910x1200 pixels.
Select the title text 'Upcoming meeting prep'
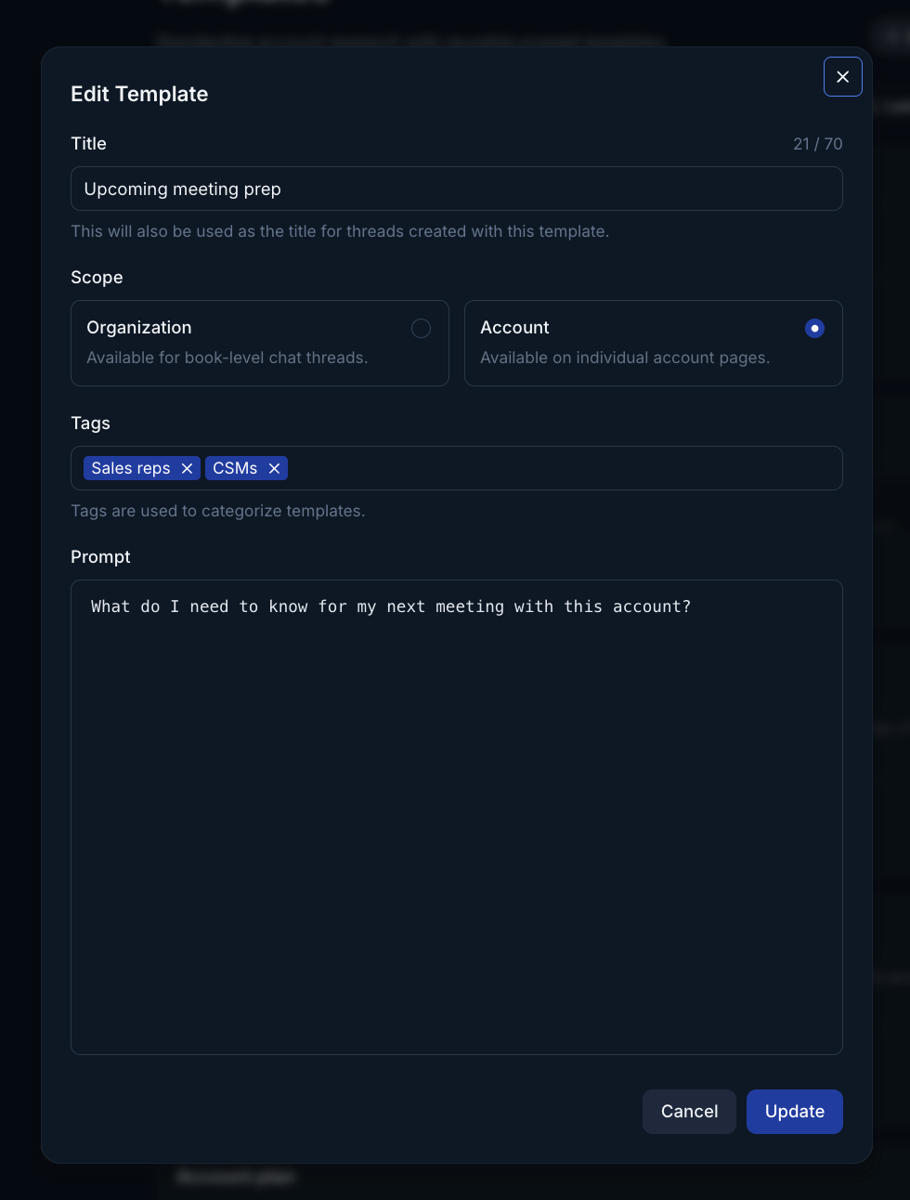[182, 189]
